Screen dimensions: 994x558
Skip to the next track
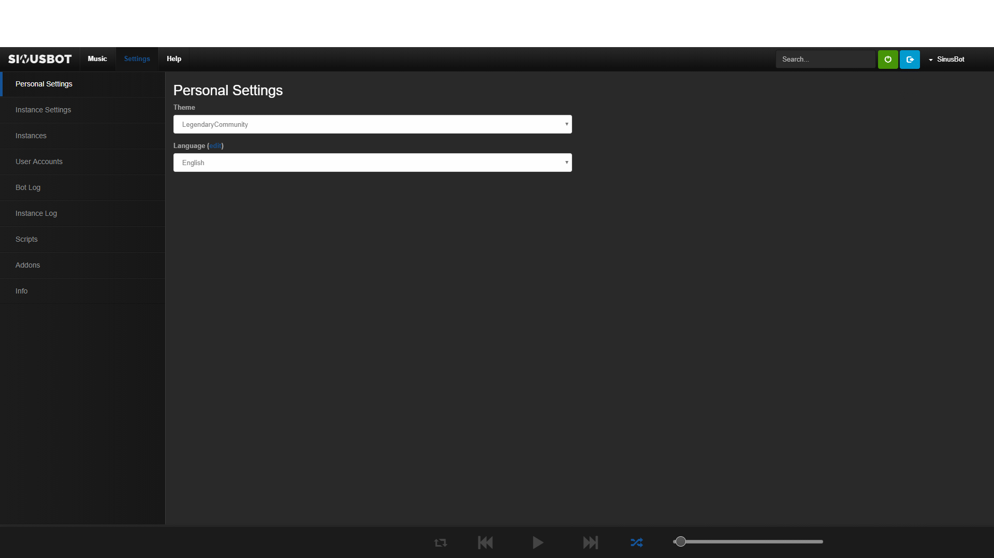[x=590, y=542]
